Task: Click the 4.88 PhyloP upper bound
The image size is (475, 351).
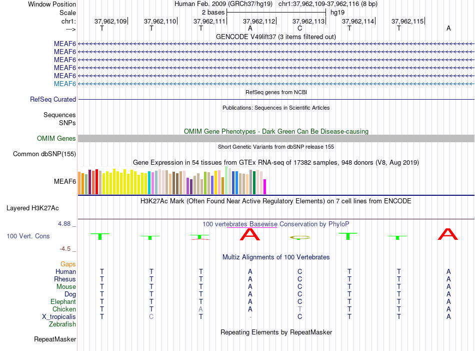Action: (64, 224)
